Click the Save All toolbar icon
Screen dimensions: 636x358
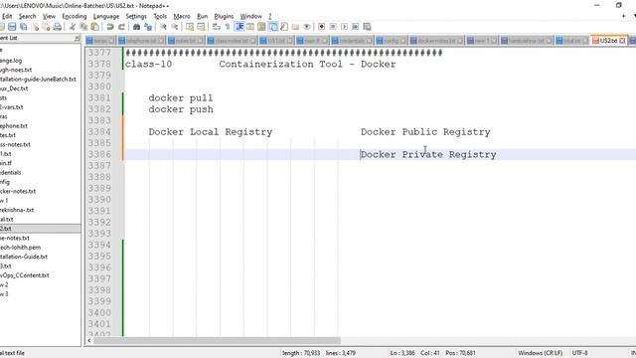(x=24, y=27)
